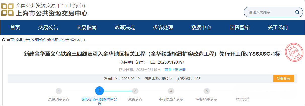This screenshot has width=305, height=106.
Task: Open 政策法规 navigation item
Action: (x=125, y=27)
